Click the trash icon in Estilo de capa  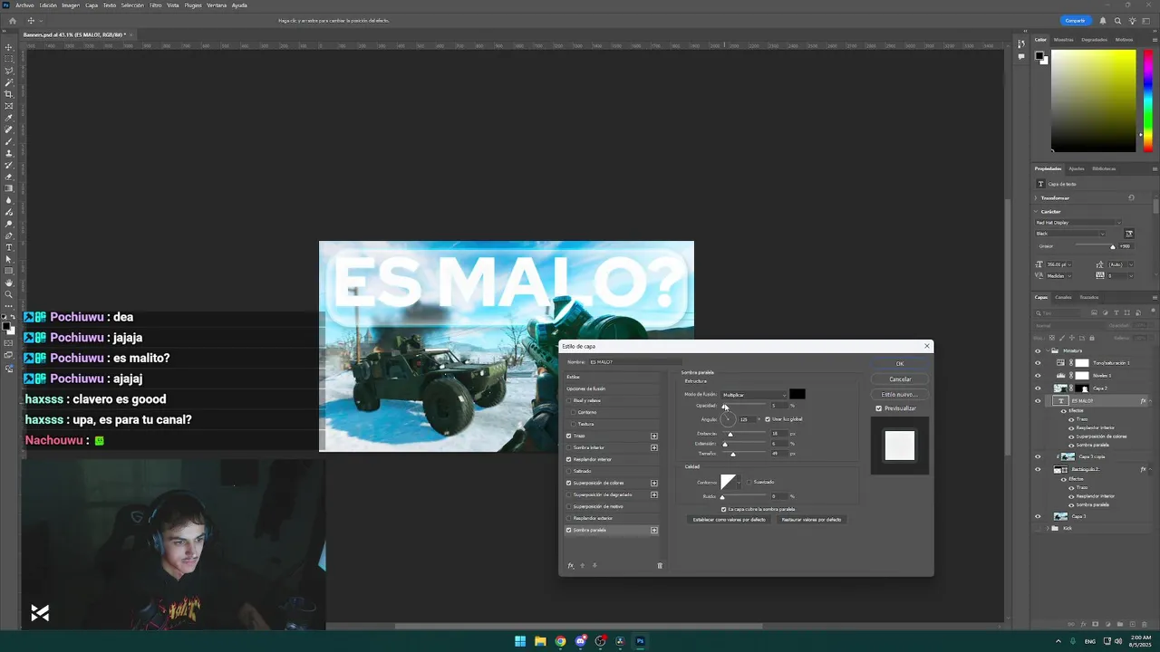pos(660,566)
